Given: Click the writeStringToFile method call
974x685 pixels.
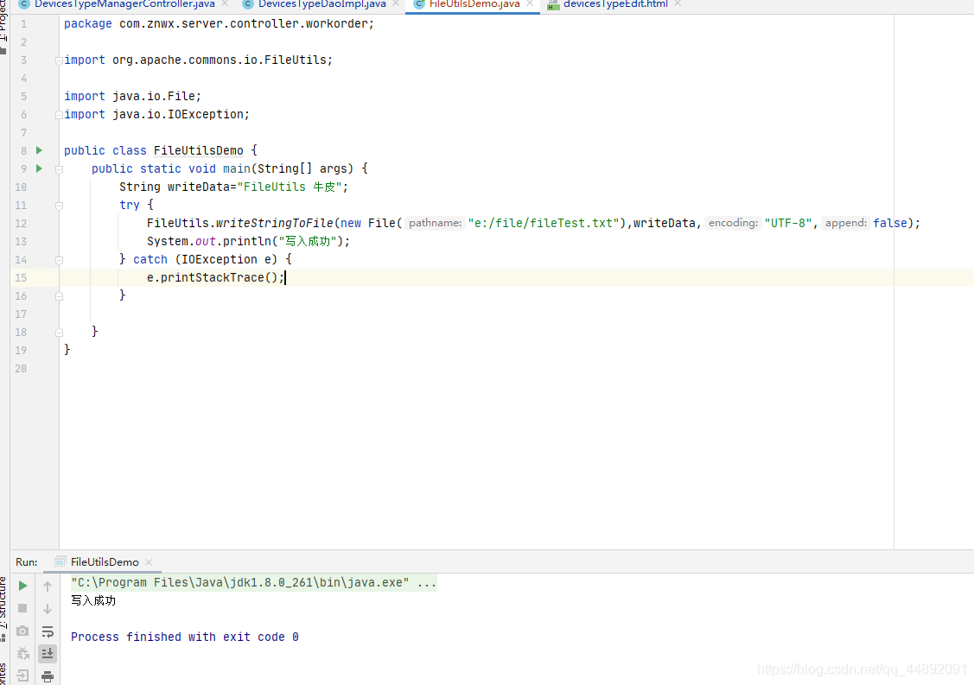Looking at the screenshot, I should click(275, 223).
